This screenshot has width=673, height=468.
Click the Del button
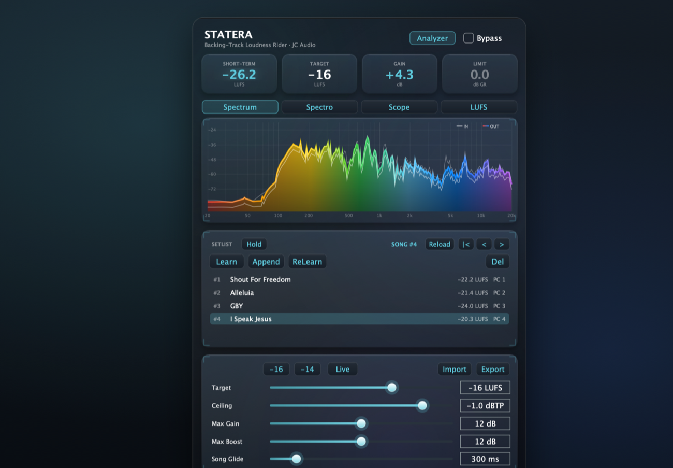498,262
